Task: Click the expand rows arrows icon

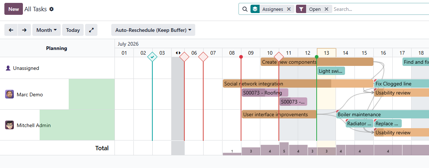Action: click(91, 30)
